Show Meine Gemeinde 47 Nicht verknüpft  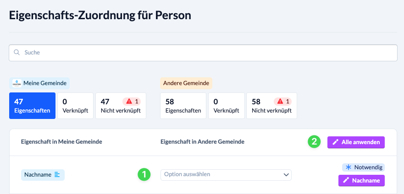121,106
